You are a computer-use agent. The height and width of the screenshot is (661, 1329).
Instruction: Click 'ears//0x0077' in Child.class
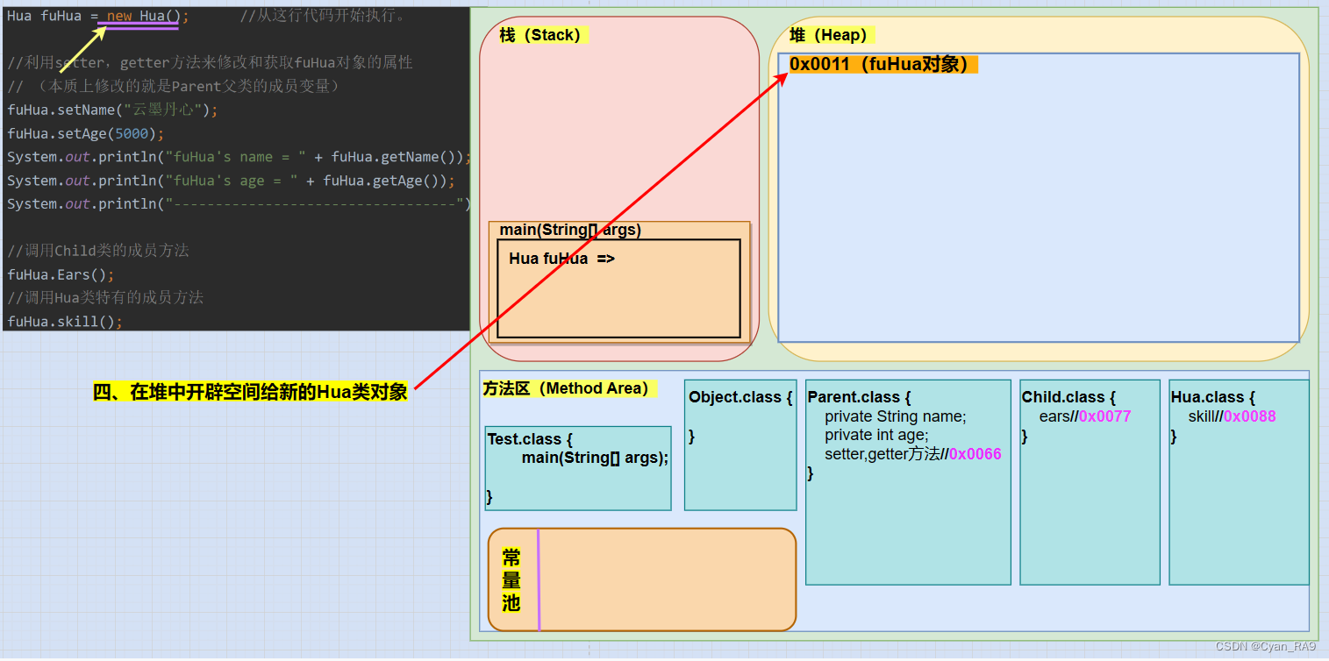coord(1085,416)
